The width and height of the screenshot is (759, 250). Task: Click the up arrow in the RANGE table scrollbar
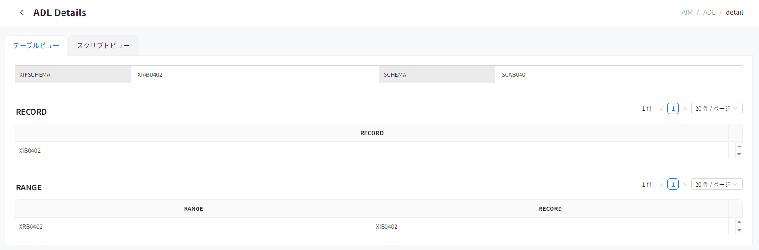point(739,223)
